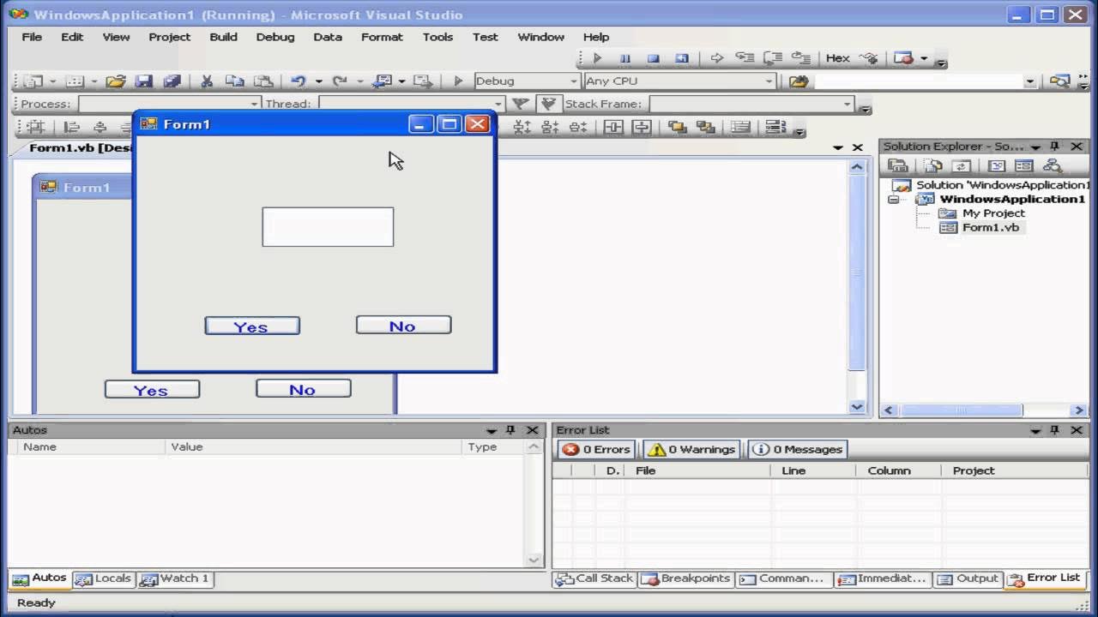
Task: Click Yes button in running Form1 window
Action: pyautogui.click(x=252, y=326)
